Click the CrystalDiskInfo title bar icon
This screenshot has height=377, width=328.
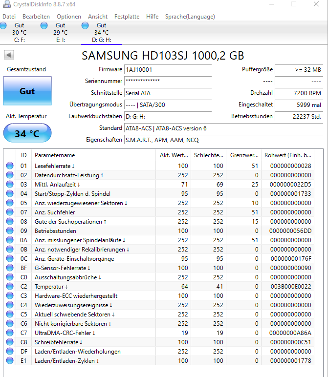click(x=7, y=4)
